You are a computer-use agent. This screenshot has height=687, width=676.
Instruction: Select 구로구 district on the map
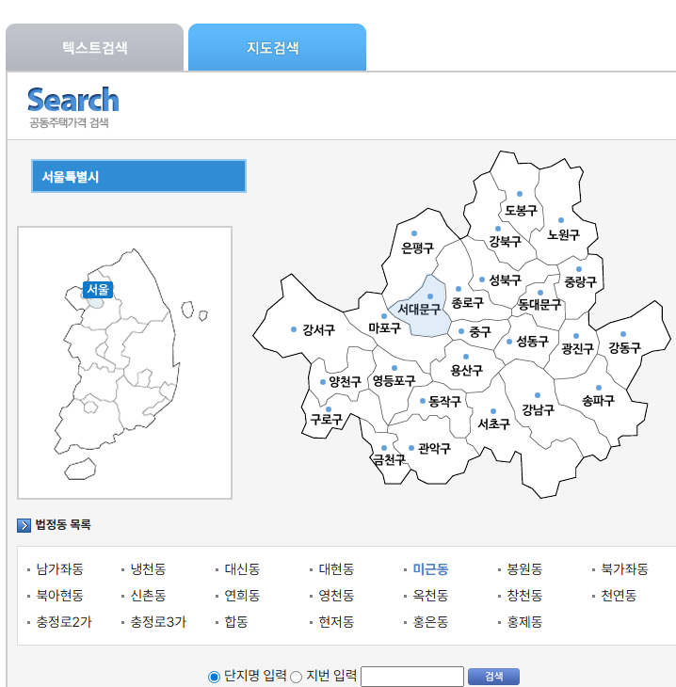coord(326,420)
